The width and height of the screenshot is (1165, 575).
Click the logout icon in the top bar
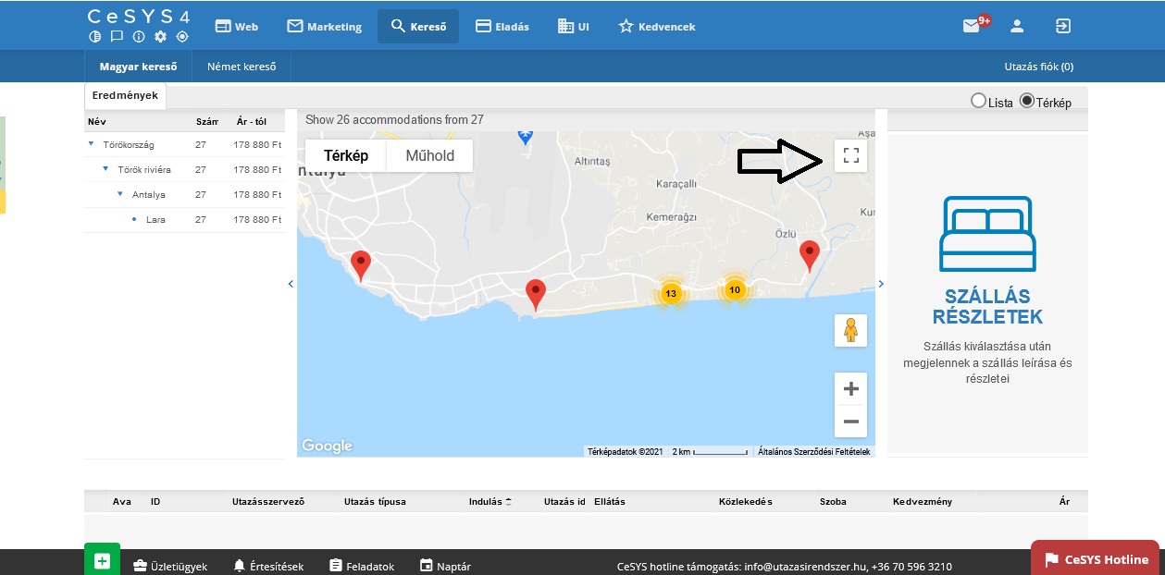point(1063,26)
